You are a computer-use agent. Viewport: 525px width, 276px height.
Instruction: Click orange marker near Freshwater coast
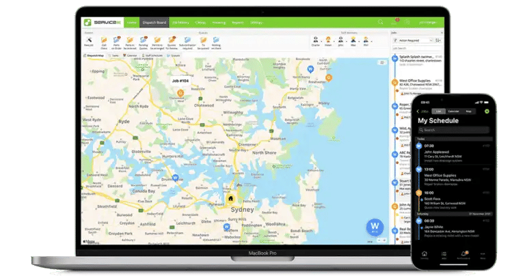point(329,78)
